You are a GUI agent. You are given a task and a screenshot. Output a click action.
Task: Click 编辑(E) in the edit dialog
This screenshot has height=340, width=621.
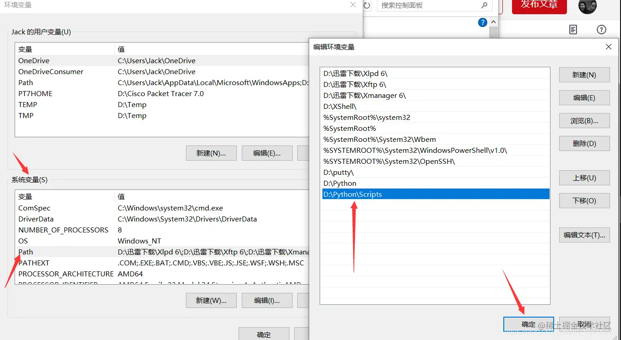point(584,98)
